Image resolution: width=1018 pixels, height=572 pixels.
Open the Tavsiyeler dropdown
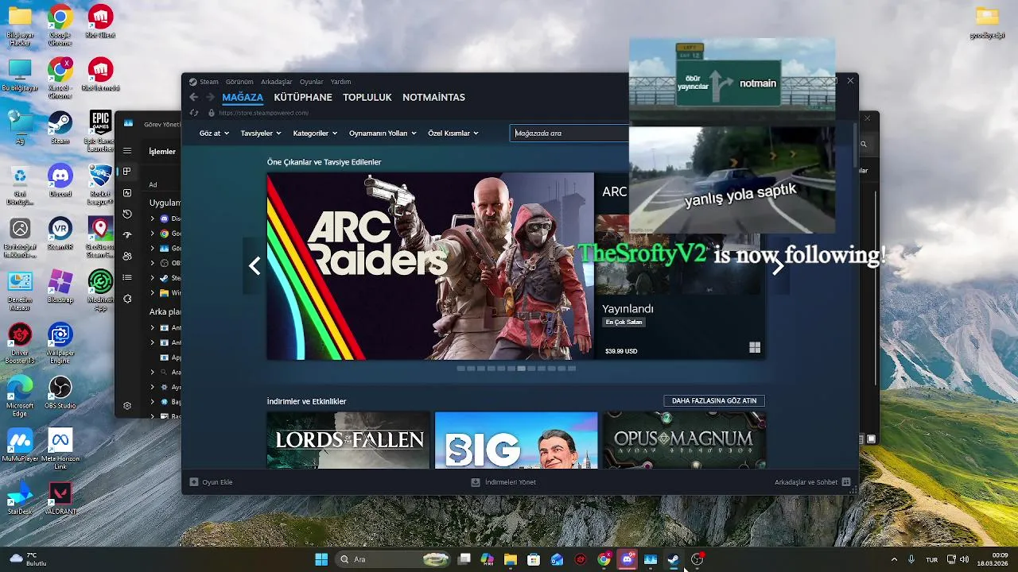click(261, 133)
